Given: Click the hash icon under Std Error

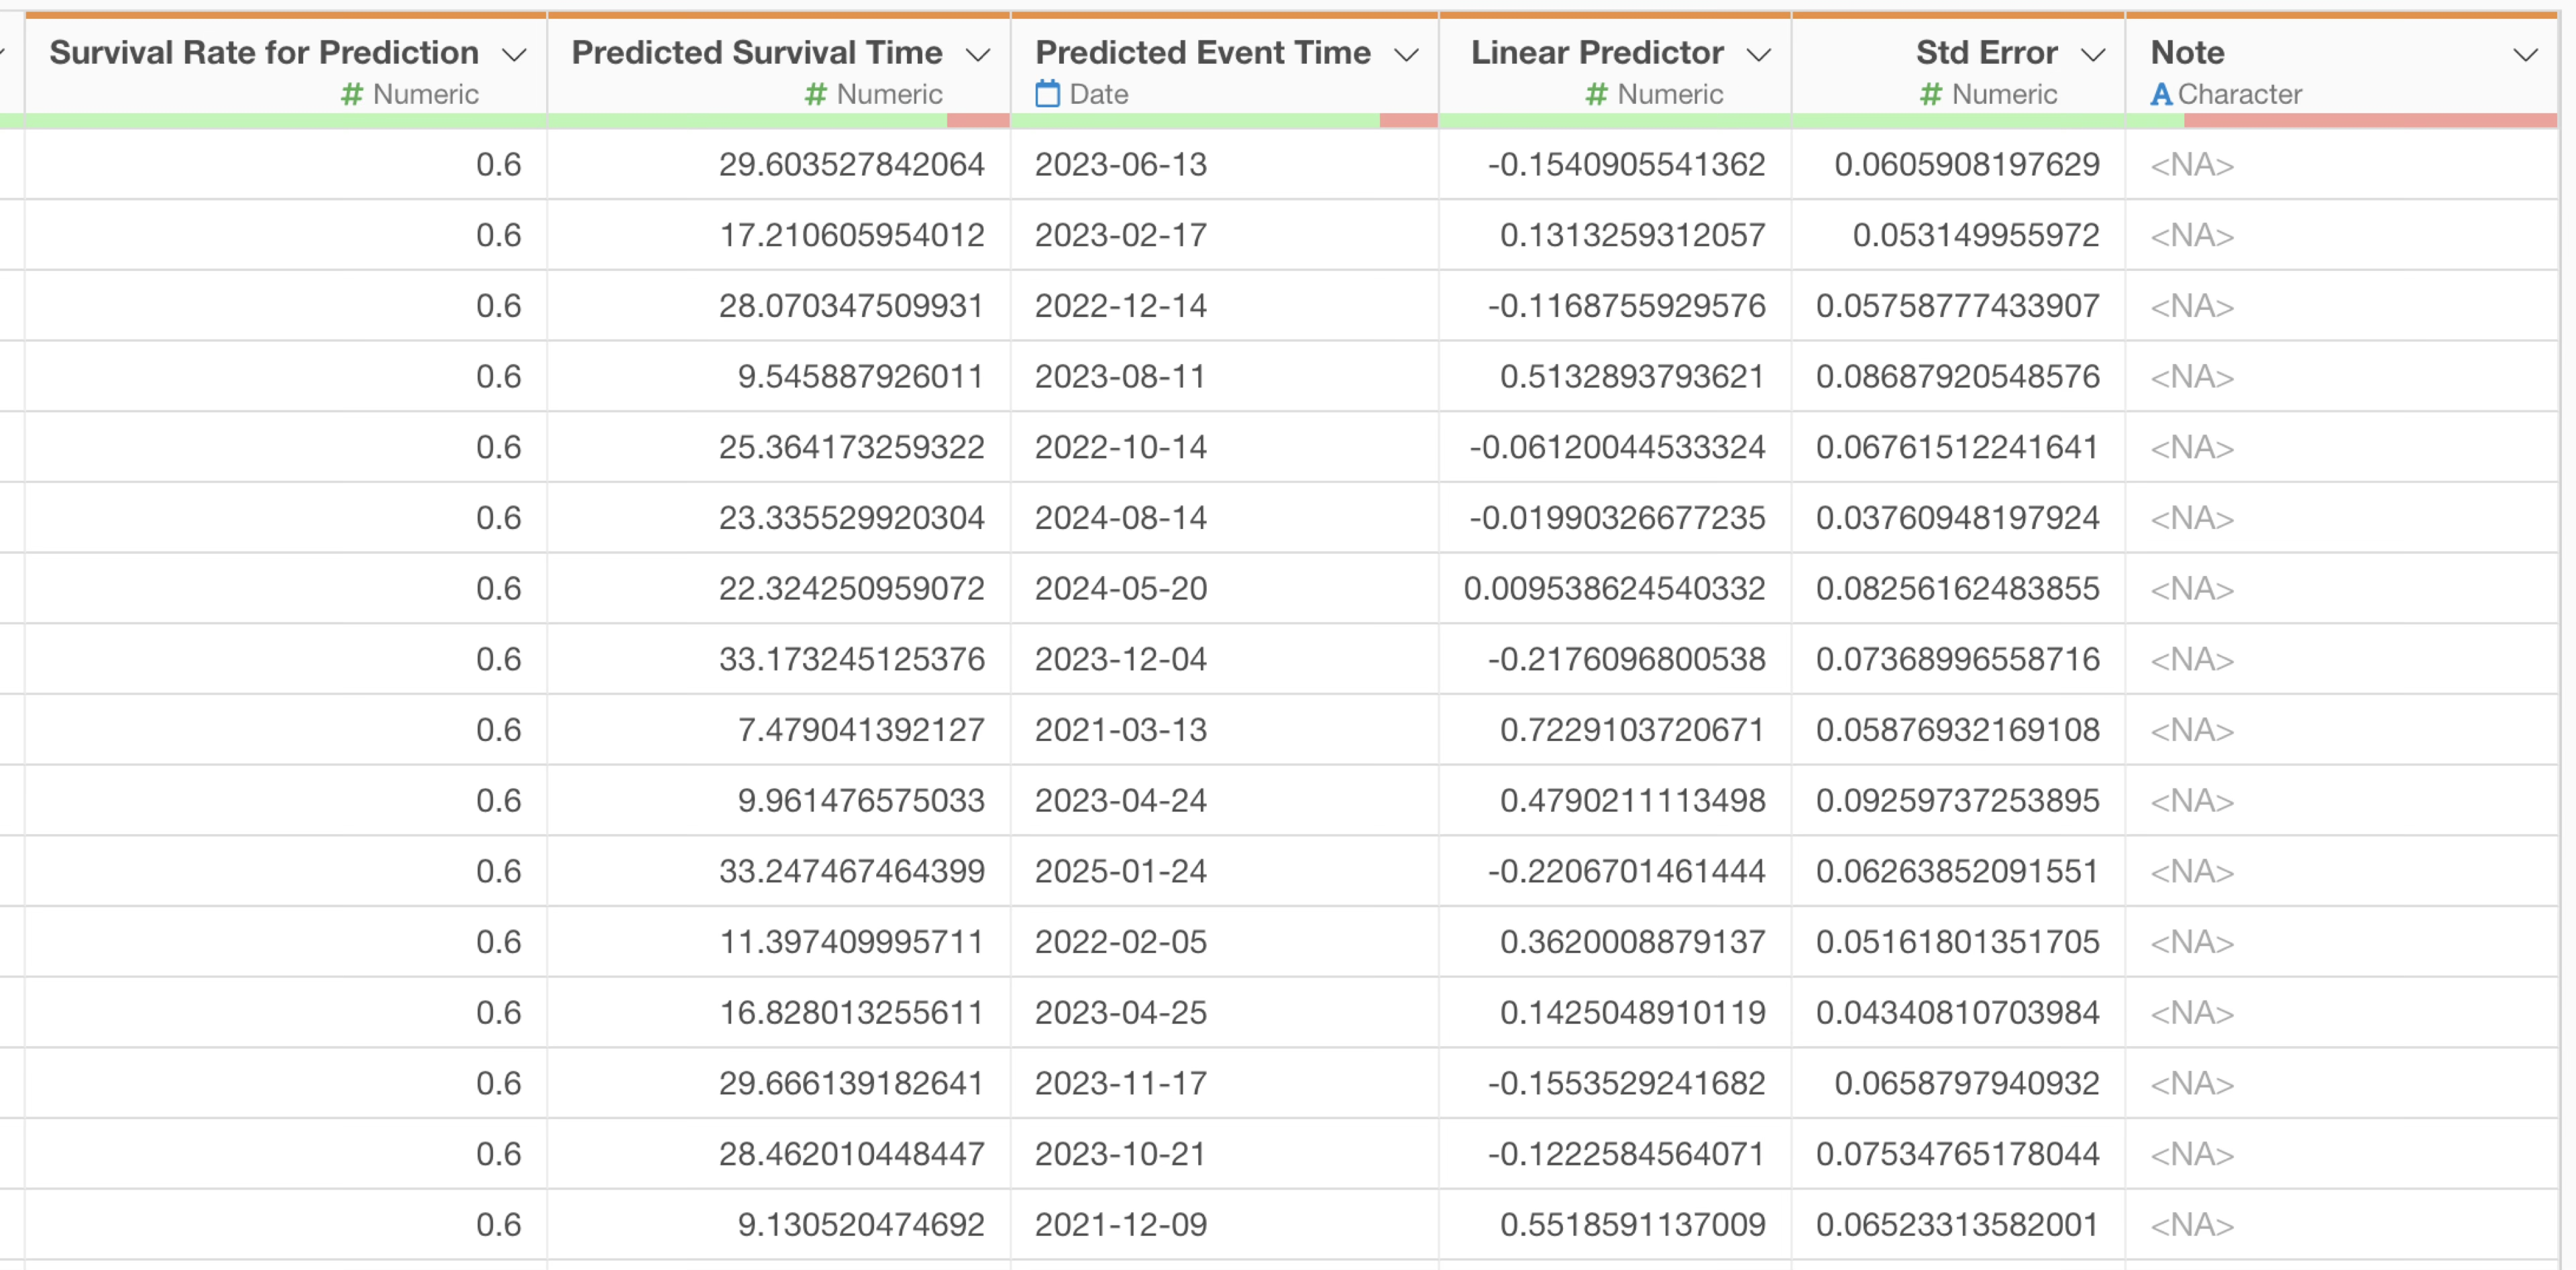Looking at the screenshot, I should click(x=1930, y=94).
